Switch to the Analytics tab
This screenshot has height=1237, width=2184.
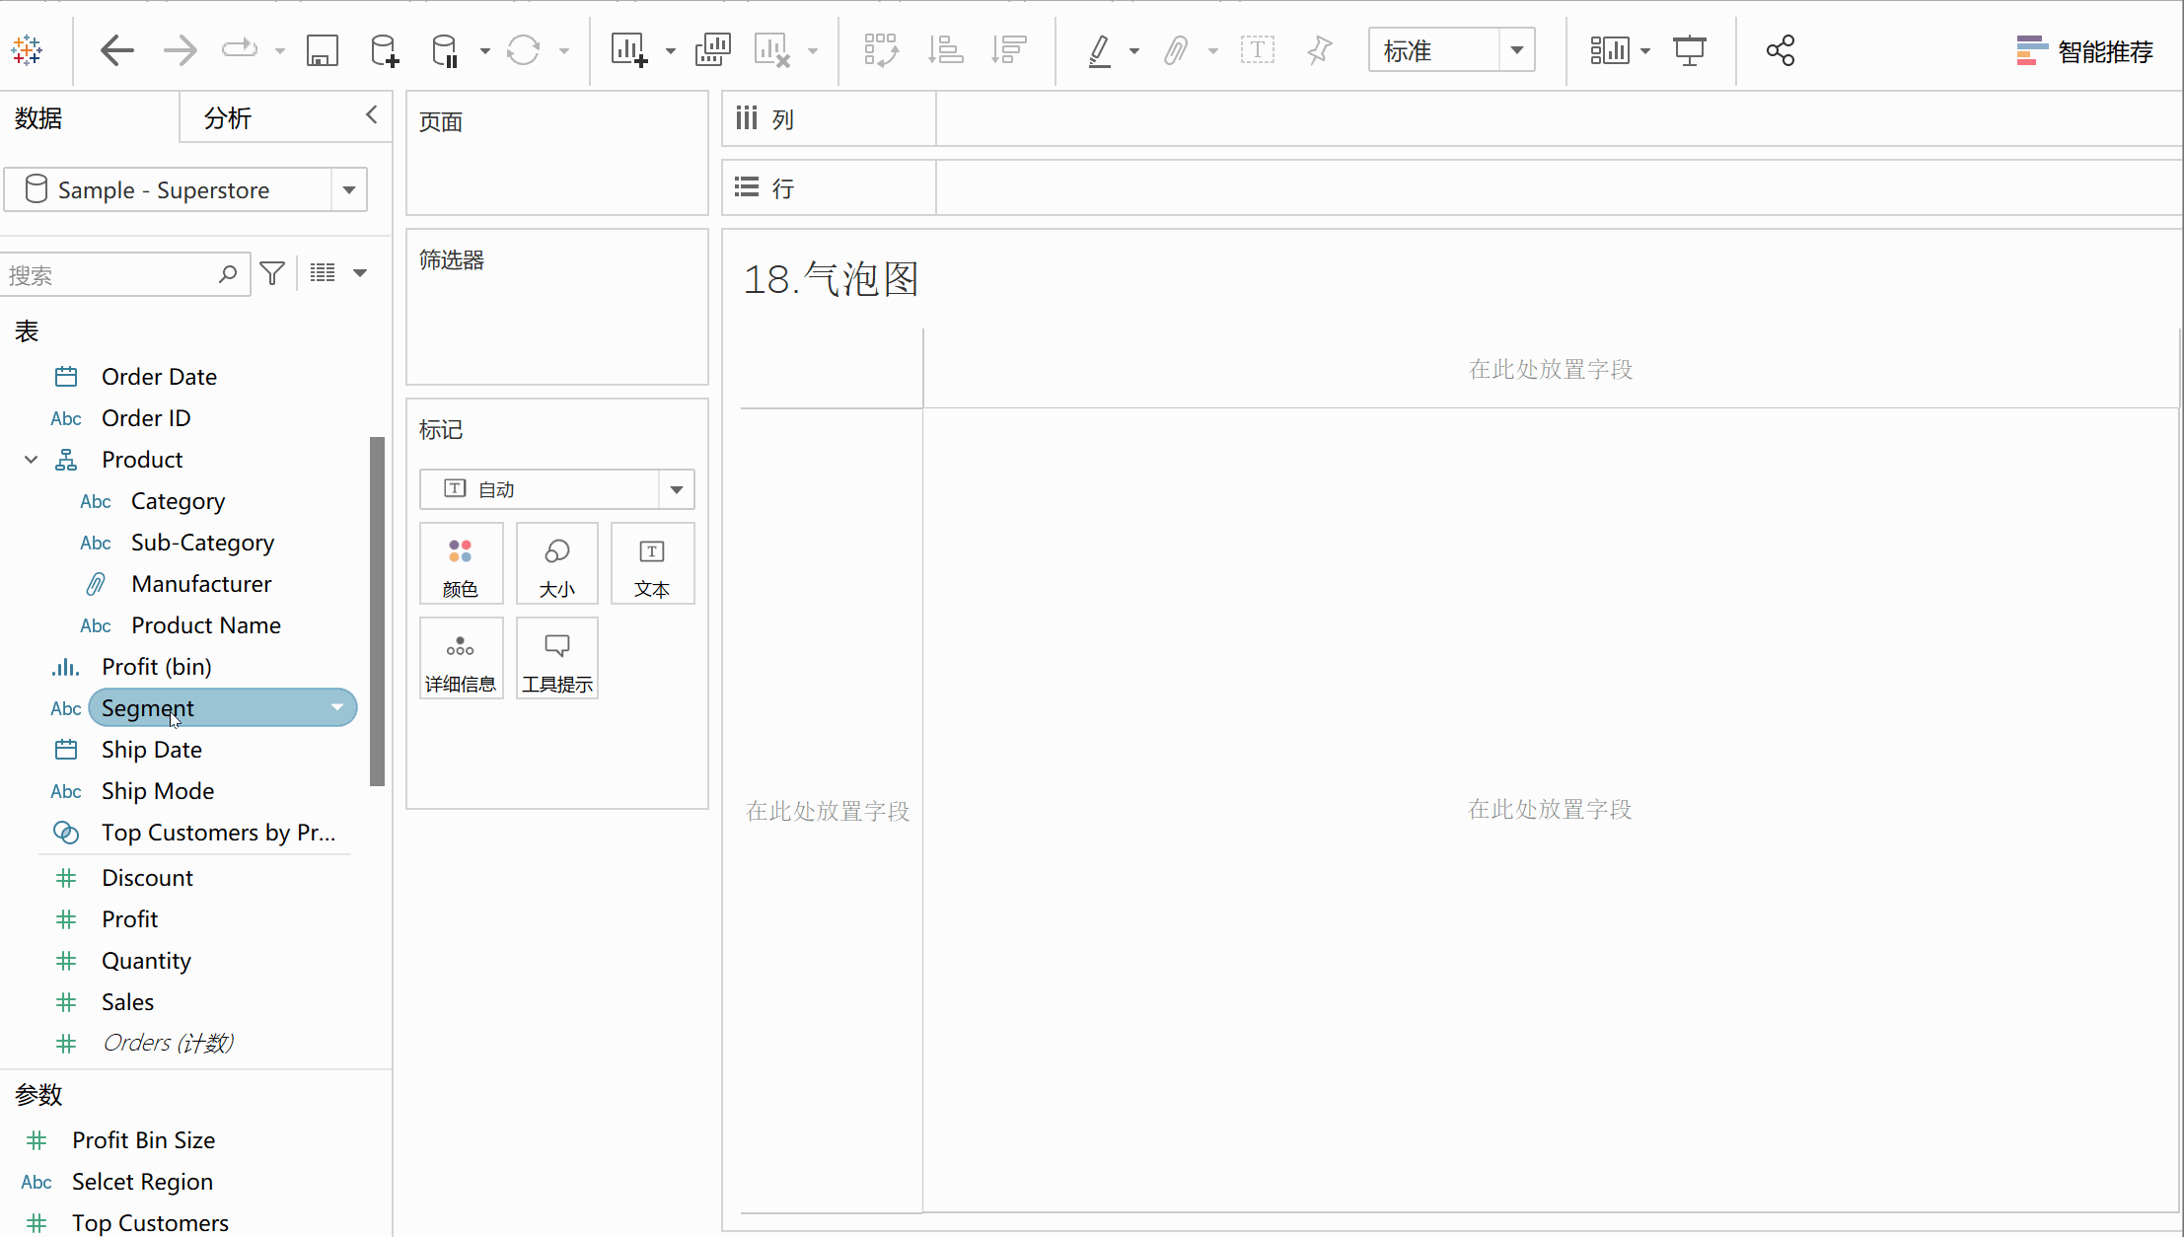coord(228,118)
